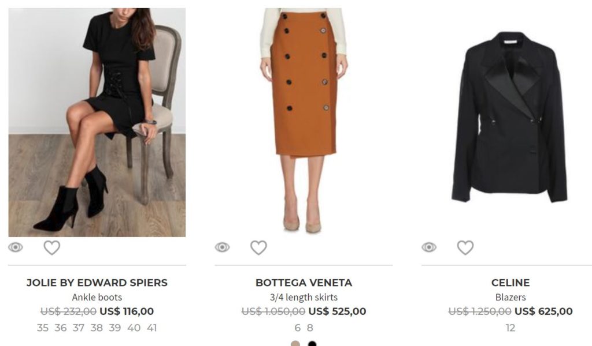Image resolution: width=592 pixels, height=346 pixels.
Task: Add Jolie ankle boots to wishlist
Action: pos(51,248)
